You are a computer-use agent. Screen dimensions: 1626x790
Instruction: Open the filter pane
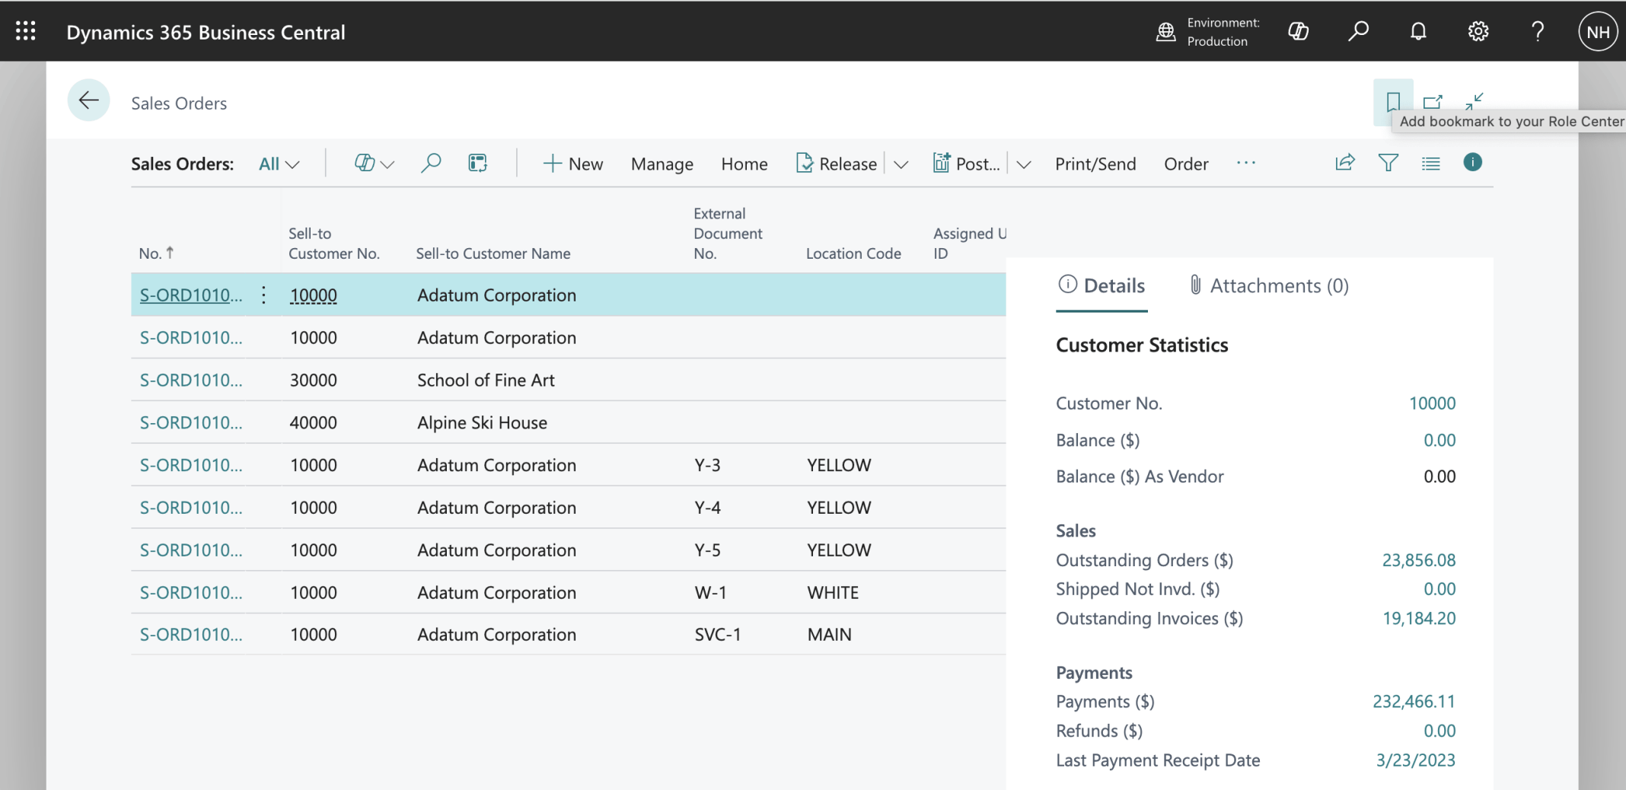(1388, 163)
